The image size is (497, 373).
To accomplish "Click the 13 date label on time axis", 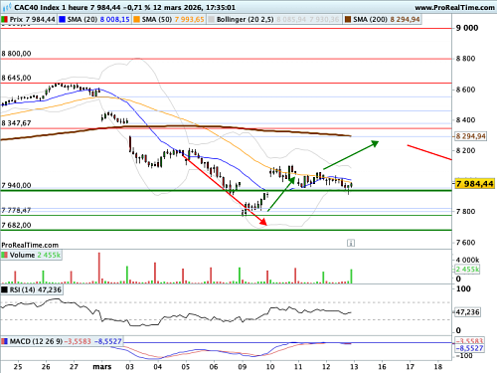I will [354, 367].
